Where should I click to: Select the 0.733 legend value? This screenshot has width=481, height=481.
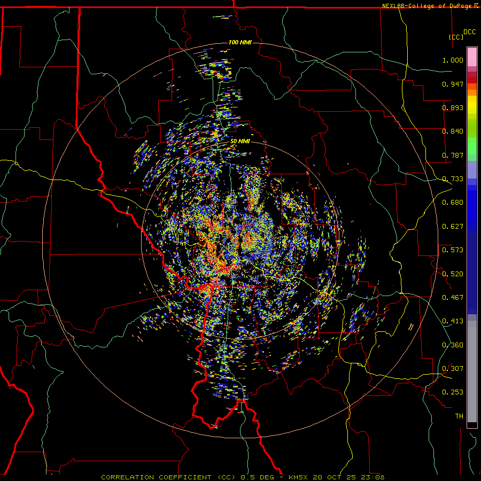(453, 179)
